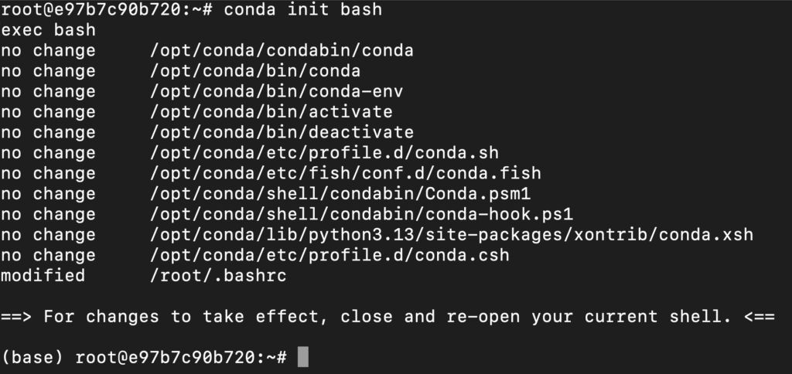Click the conda.fish config path
The width and height of the screenshot is (792, 374).
point(346,173)
